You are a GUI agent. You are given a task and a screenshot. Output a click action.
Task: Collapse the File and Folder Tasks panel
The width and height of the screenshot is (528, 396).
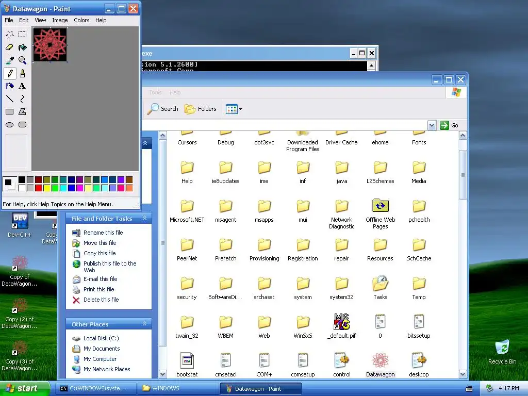coord(145,218)
